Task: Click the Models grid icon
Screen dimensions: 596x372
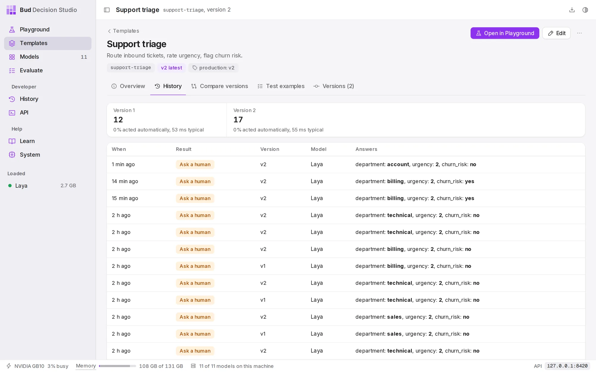Action: tap(12, 57)
